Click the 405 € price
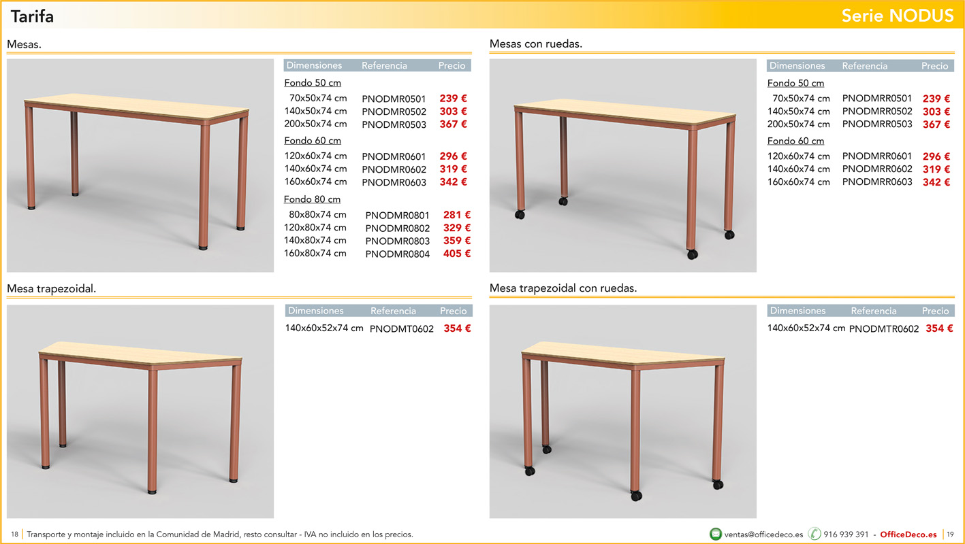 pos(457,254)
